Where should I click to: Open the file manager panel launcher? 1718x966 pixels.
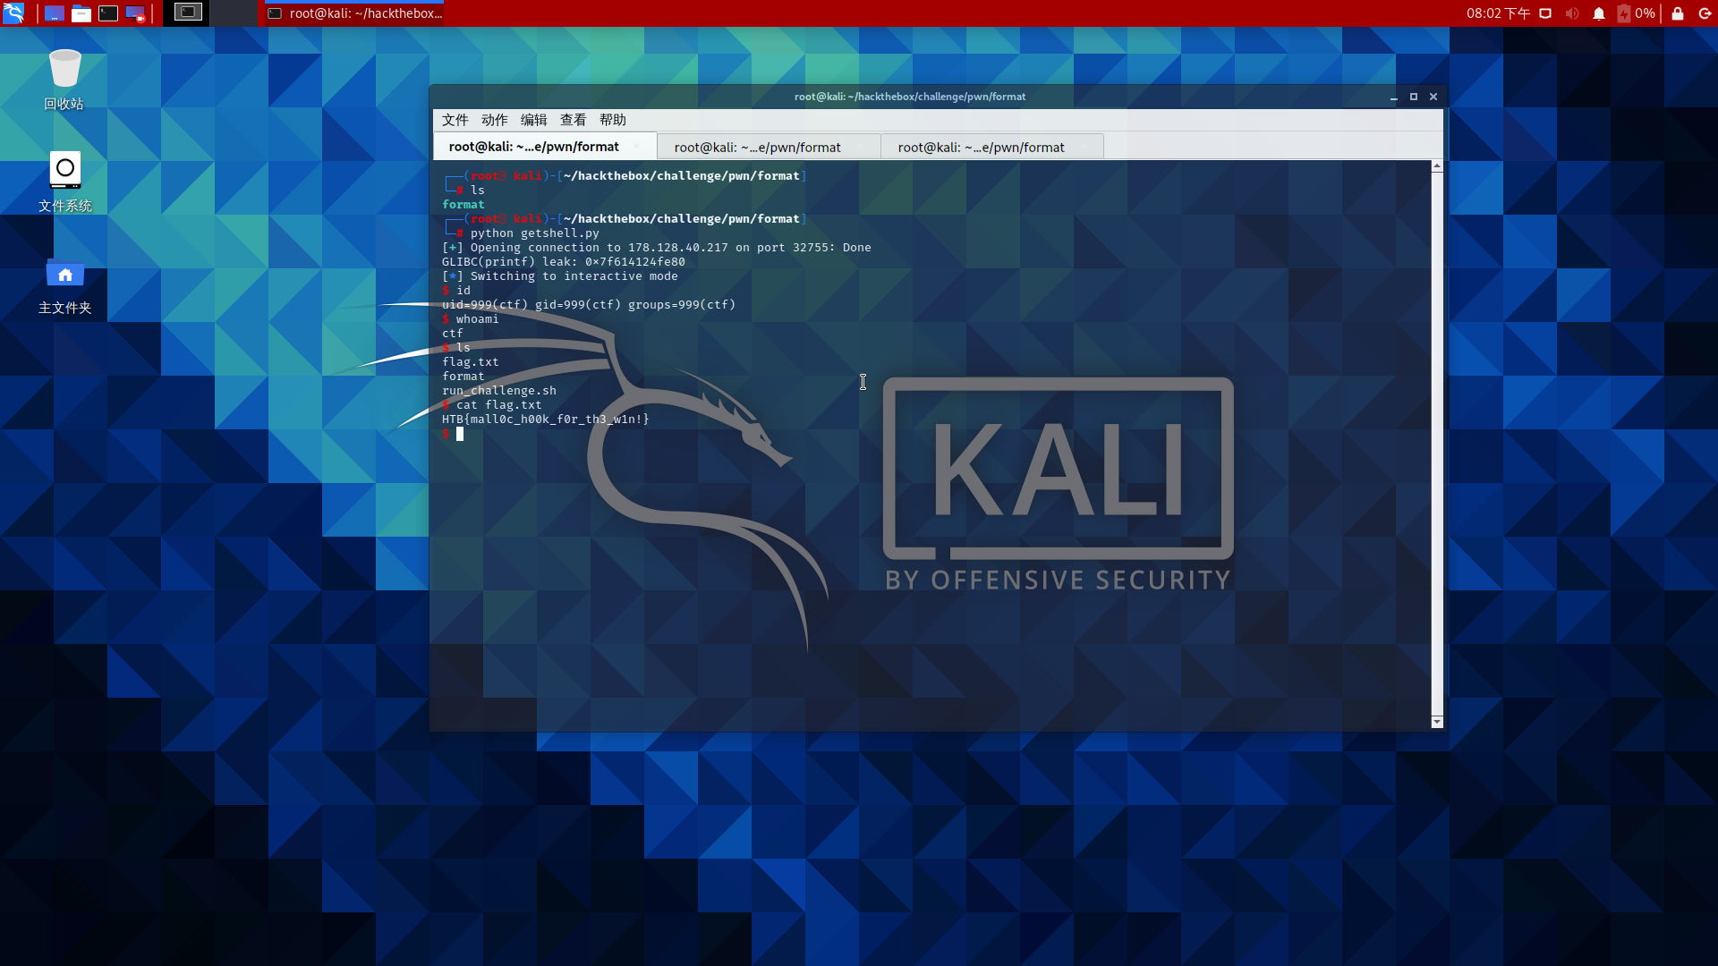click(81, 13)
